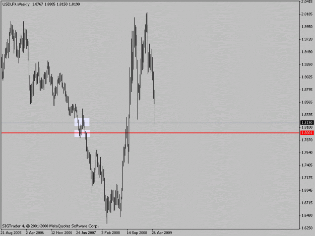This screenshot has height=236, width=315.
Task: Click the 1.9260 price scale value
Action: [x=307, y=64]
